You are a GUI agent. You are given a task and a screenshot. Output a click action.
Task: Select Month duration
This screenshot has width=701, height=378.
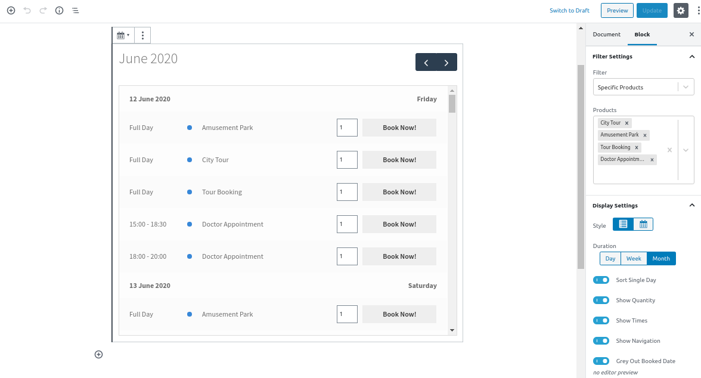click(660, 259)
